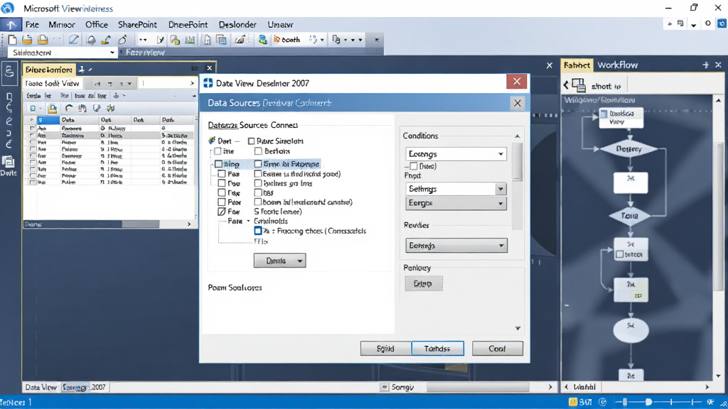Enable the 'Fracong ehees' checkbox
Image resolution: width=728 pixels, height=409 pixels.
tap(257, 231)
